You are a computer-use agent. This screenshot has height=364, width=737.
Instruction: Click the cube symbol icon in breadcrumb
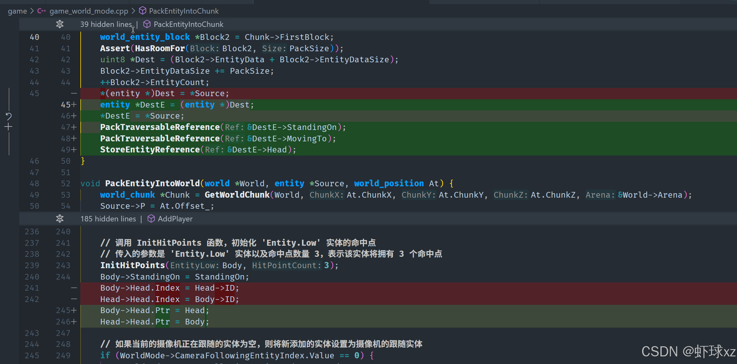[x=143, y=11]
